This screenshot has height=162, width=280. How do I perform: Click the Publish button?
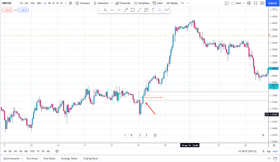[x=272, y=3]
